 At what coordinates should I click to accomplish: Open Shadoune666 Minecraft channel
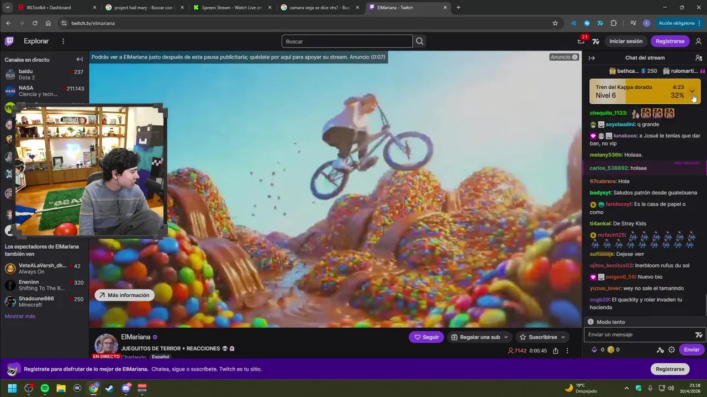click(x=45, y=302)
